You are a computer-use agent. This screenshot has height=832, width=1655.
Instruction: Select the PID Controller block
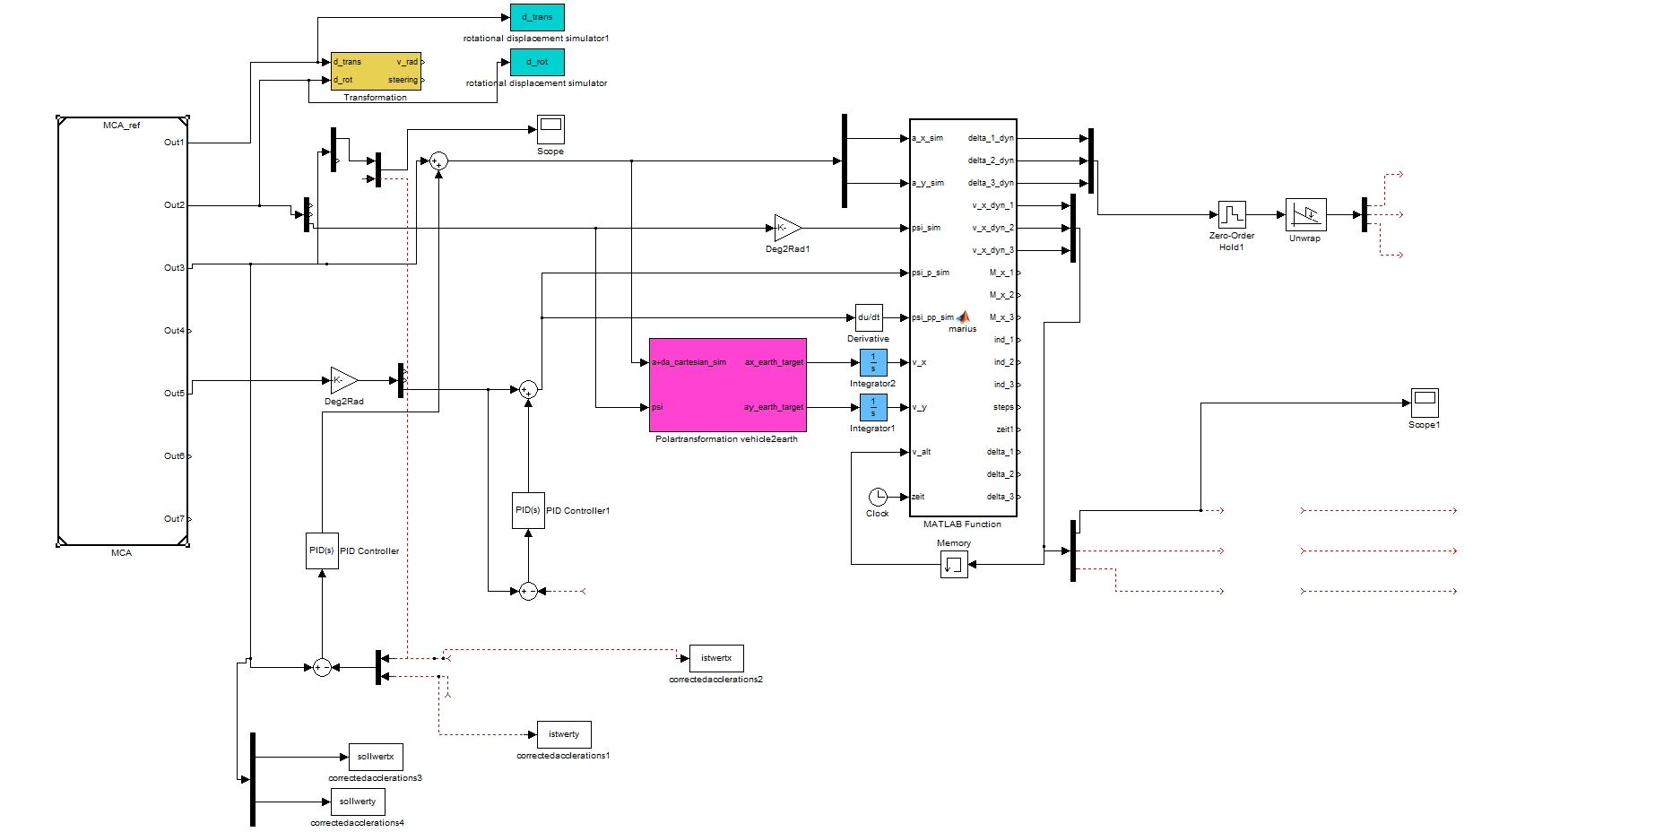click(x=322, y=550)
